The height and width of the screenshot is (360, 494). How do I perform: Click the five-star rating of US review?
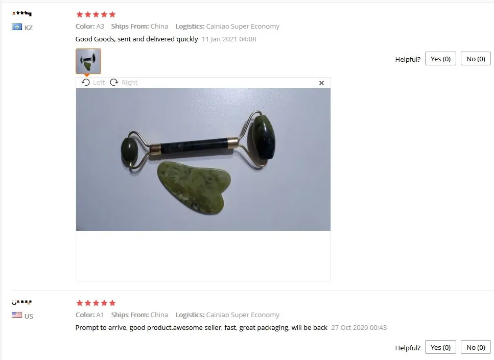pyautogui.click(x=96, y=303)
